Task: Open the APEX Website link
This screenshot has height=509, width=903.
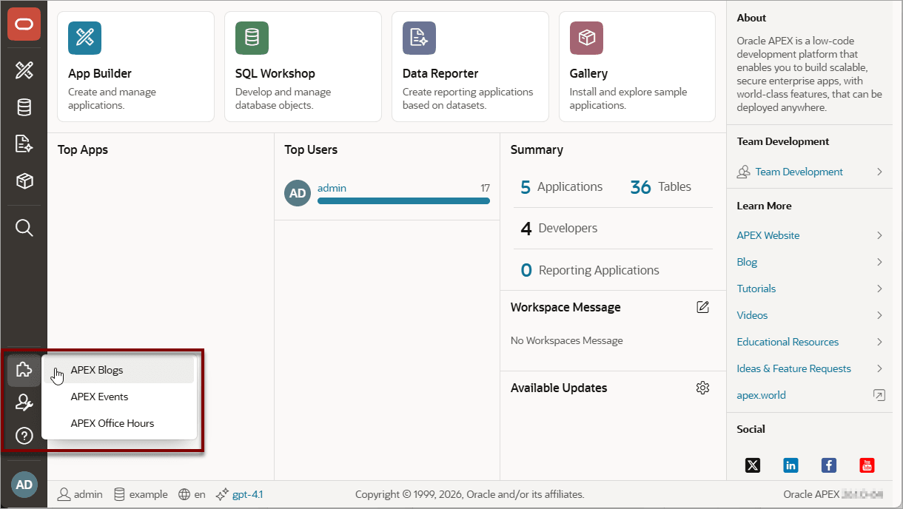Action: point(768,235)
